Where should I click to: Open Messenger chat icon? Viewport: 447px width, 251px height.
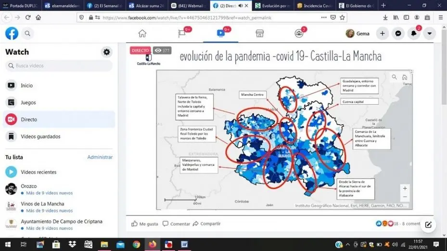click(x=398, y=34)
